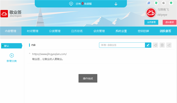This screenshot has height=103, width=177.
Task: Click the broom clear icon
Action: coord(156,45)
